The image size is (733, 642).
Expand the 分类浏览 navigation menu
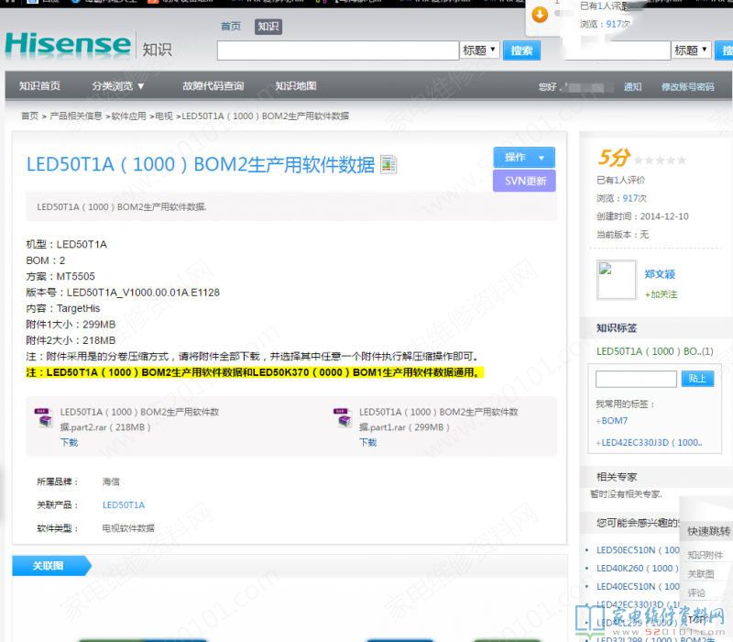tap(118, 86)
